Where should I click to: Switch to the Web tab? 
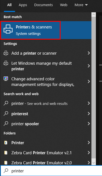(x=64, y=5)
